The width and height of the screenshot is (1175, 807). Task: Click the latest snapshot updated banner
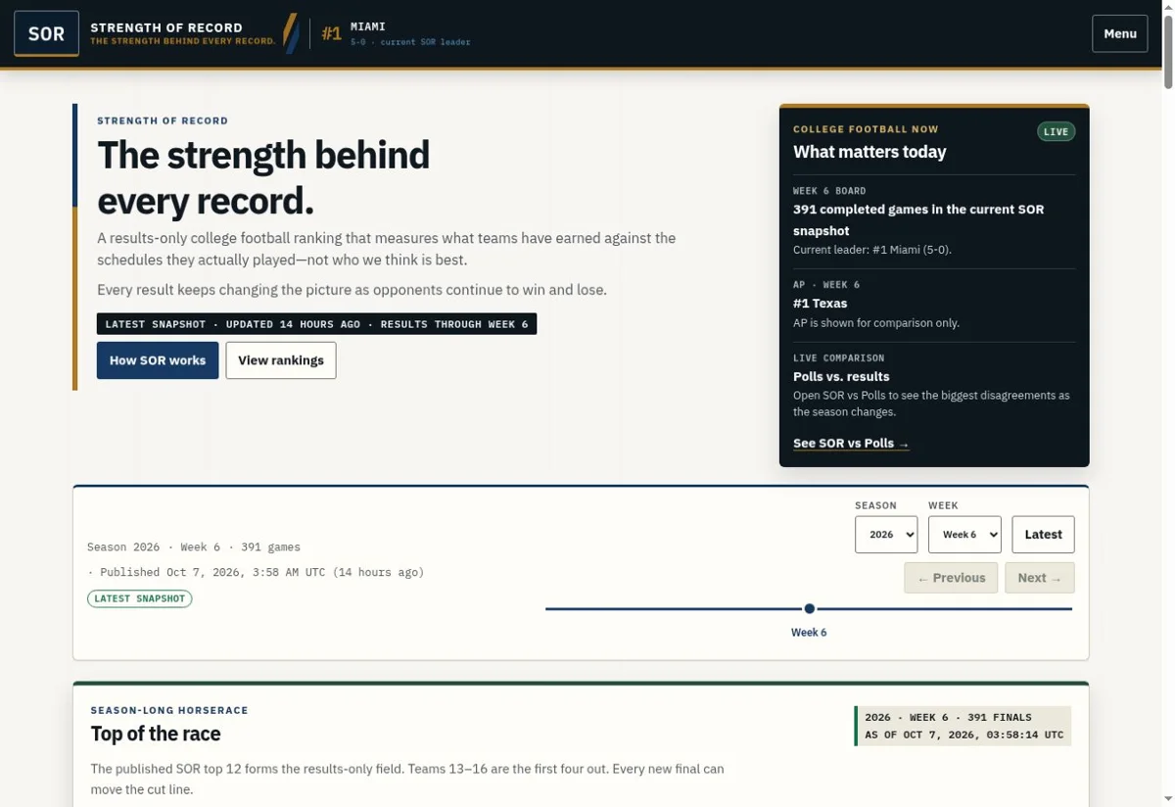(316, 324)
